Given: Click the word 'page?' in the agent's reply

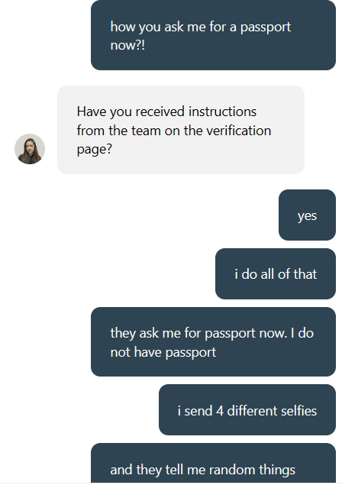Looking at the screenshot, I should tap(95, 150).
